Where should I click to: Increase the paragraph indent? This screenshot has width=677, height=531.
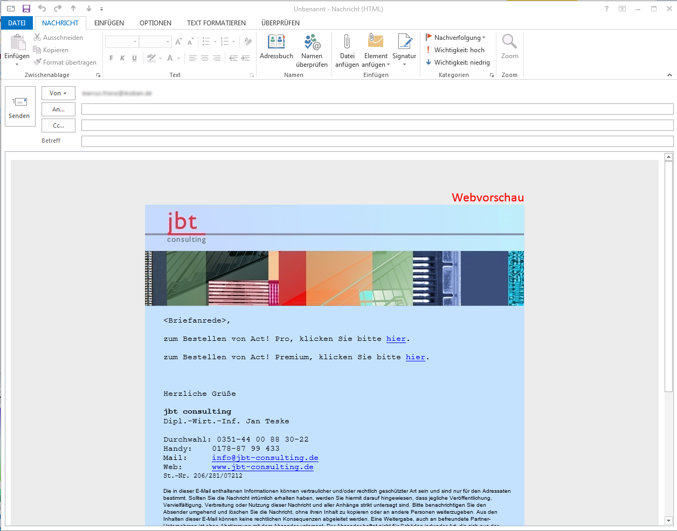tap(245, 58)
